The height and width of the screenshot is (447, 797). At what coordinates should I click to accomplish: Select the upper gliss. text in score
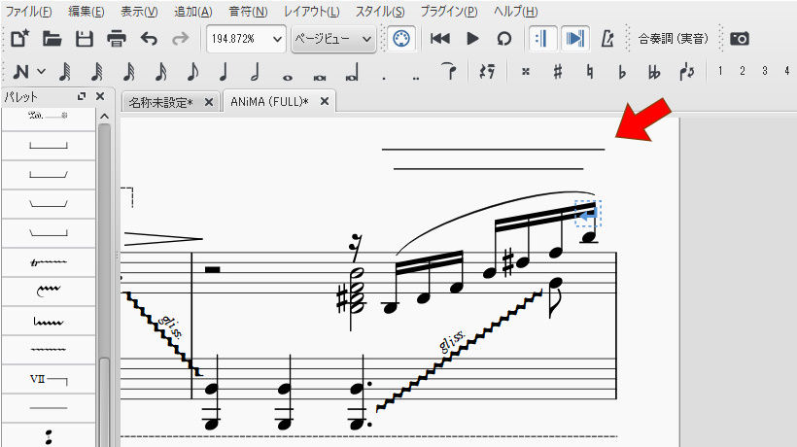coord(170,327)
